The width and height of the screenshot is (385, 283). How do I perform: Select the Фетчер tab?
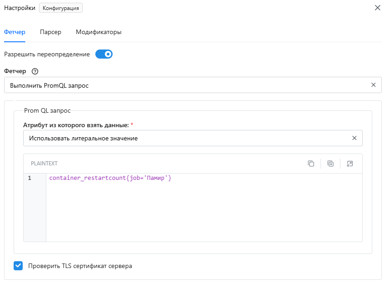click(15, 32)
